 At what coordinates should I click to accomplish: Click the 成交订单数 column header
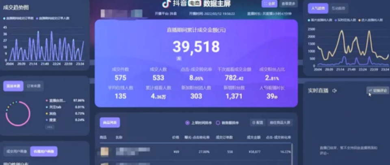point(224,137)
